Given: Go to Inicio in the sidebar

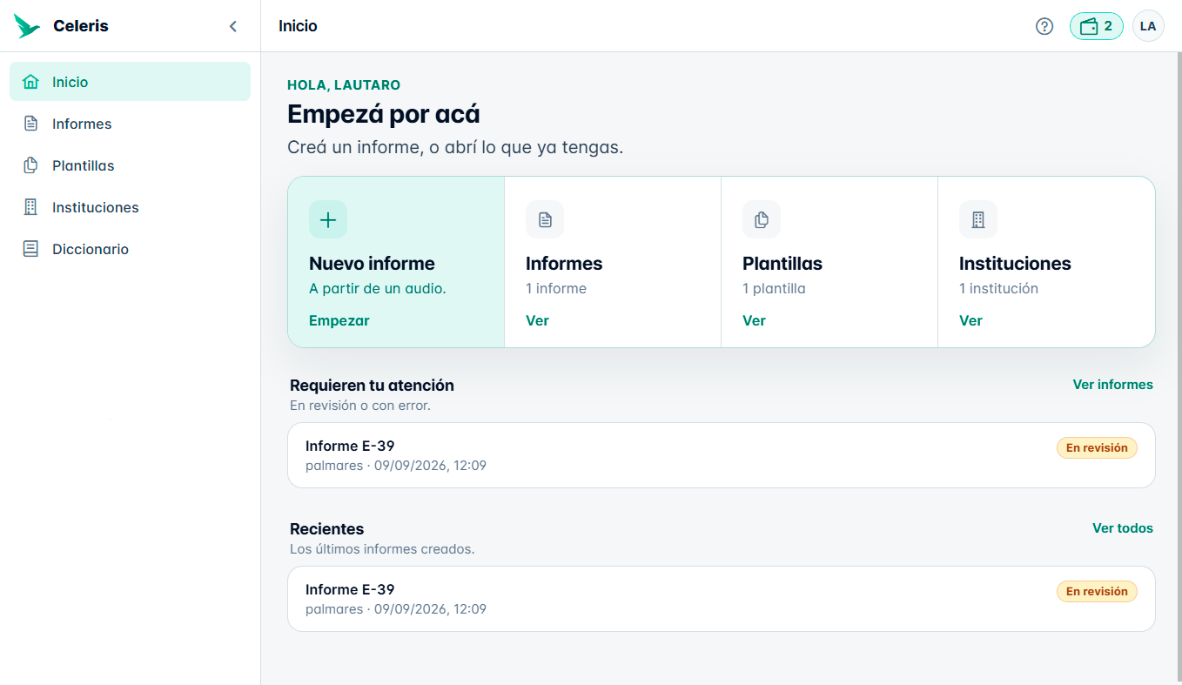Looking at the screenshot, I should click(x=130, y=82).
